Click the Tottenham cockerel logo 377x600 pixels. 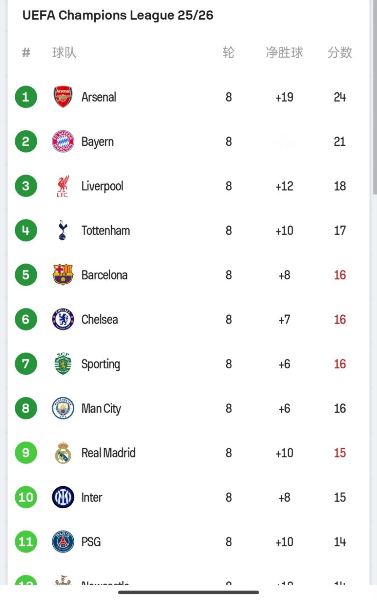(x=63, y=230)
